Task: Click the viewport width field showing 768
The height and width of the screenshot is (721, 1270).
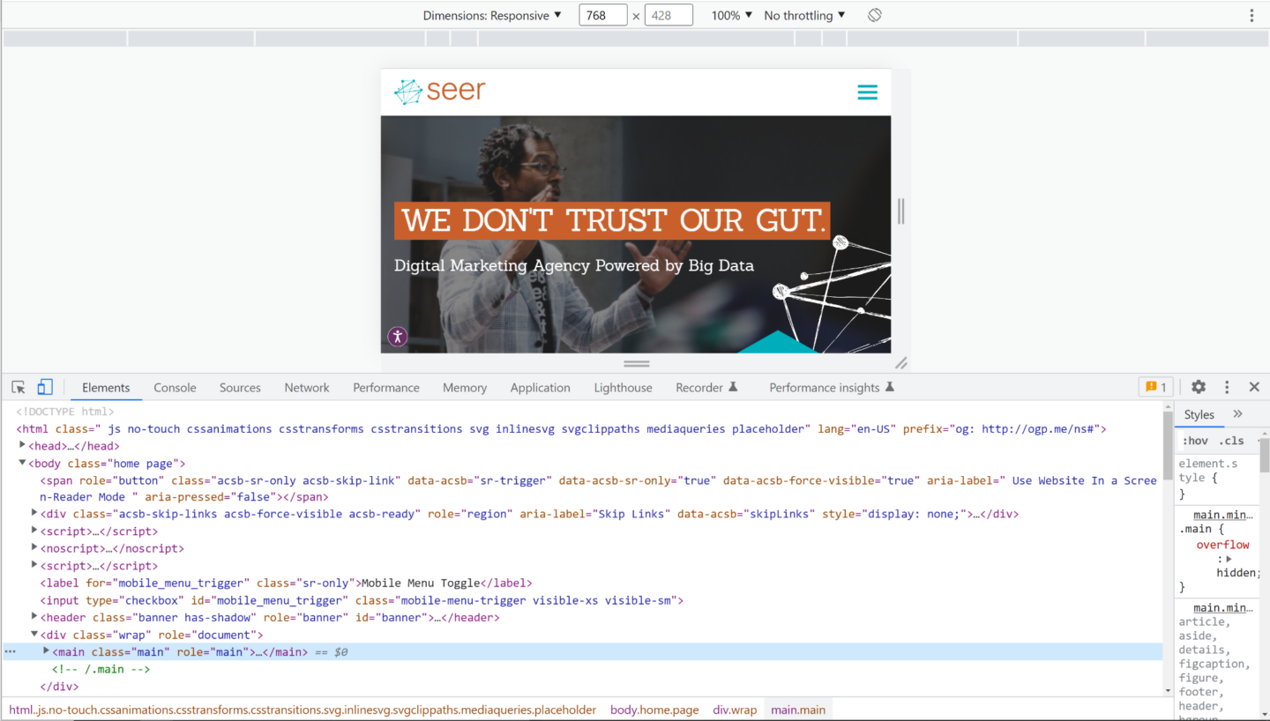Action: [603, 15]
